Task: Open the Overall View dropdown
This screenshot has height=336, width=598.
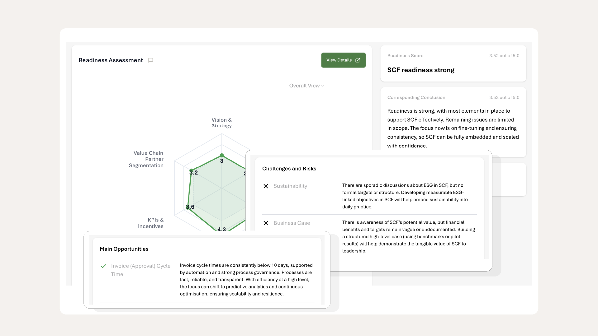Action: tap(306, 86)
